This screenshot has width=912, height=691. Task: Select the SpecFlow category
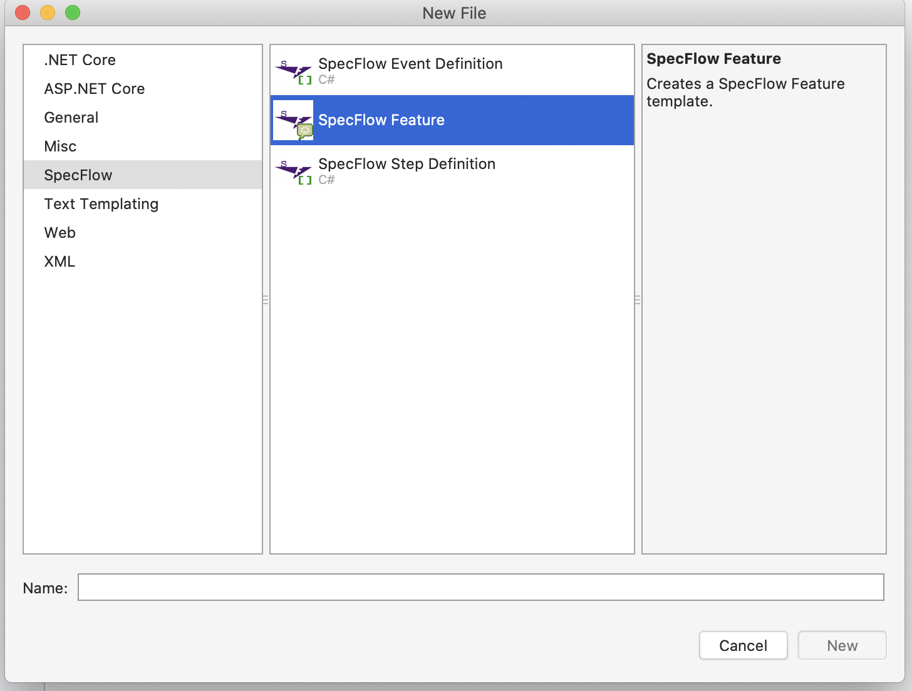coord(143,175)
